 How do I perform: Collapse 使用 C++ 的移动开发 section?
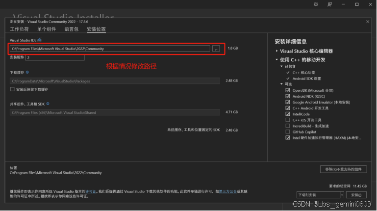276,60
